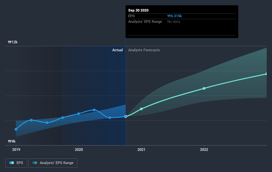Select the EPS data point above 2020 label
This screenshot has height=172, width=272.
pos(79,114)
